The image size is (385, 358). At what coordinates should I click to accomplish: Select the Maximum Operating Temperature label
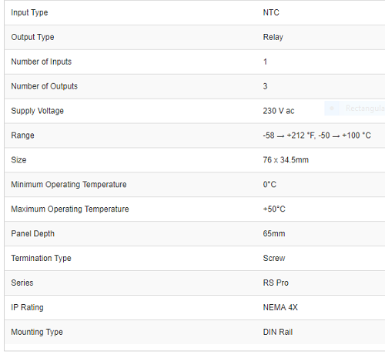click(x=70, y=209)
